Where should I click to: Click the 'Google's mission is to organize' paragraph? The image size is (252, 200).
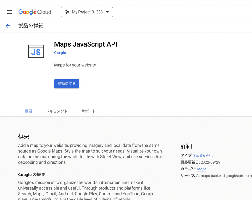(x=86, y=191)
